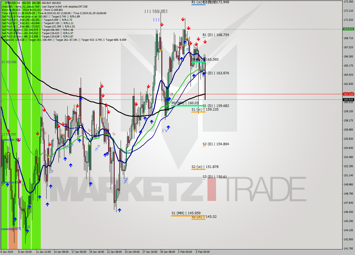Click the R1 (D) | 168.754 pivot label
Viewport: 355px width, 255px height.
click(x=216, y=35)
